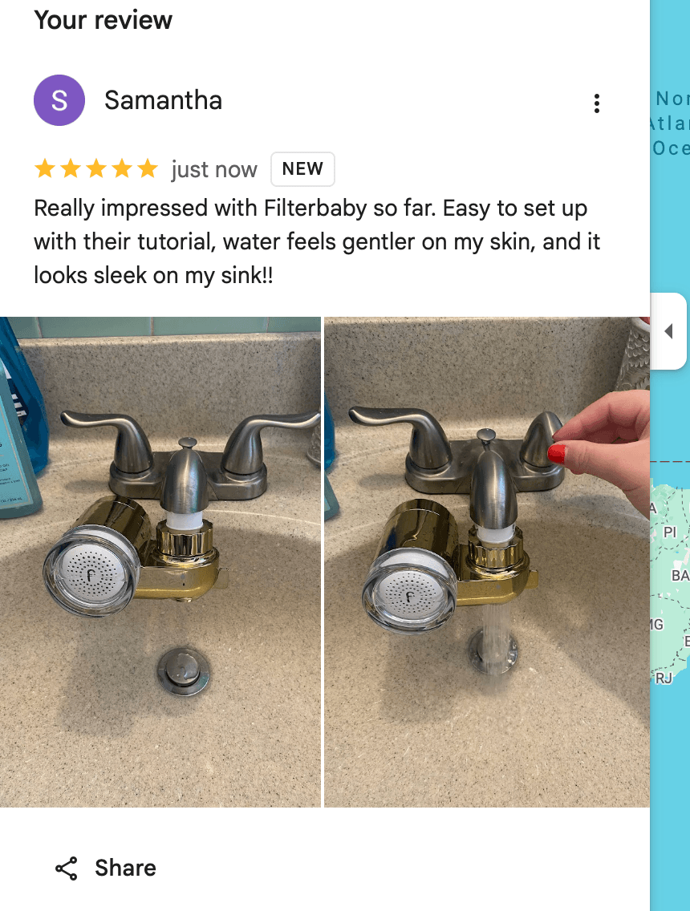The image size is (690, 911).
Task: Click the fifth rating star
Action: 147,168
